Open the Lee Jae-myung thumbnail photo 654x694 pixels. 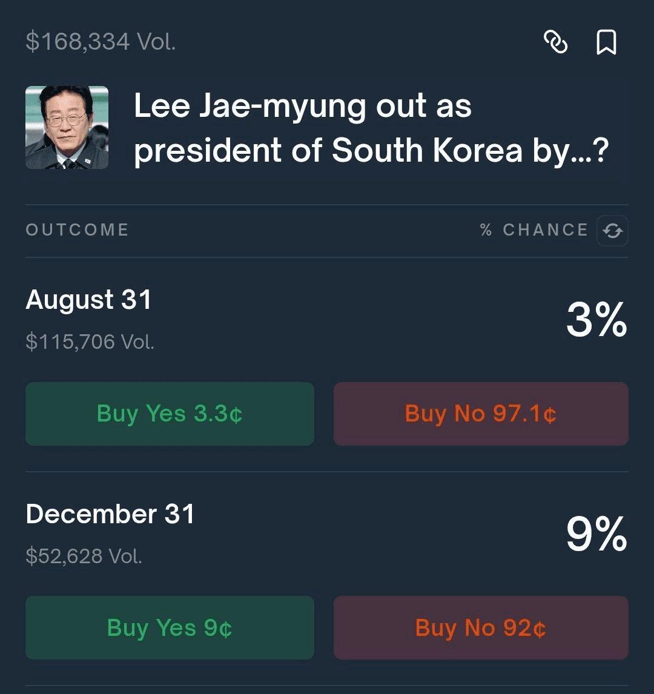click(67, 127)
